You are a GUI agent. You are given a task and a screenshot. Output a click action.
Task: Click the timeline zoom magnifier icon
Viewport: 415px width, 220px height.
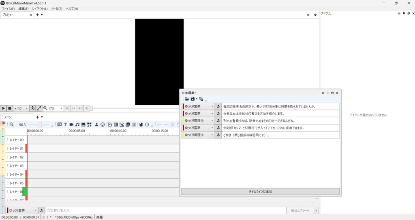[12, 125]
